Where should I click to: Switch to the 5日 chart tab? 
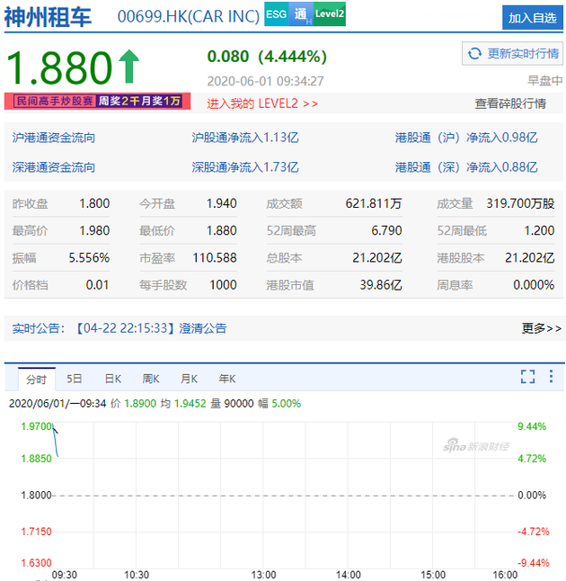coord(74,379)
